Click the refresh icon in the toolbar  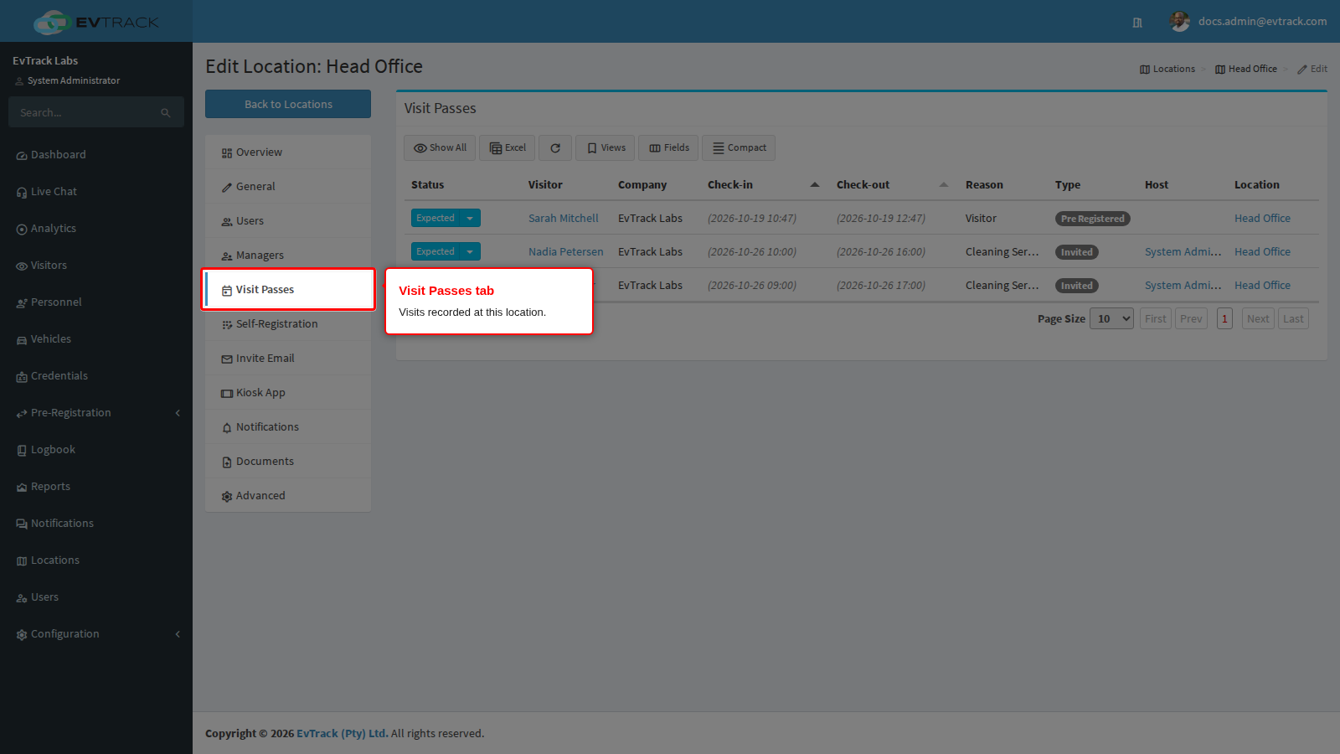click(555, 148)
